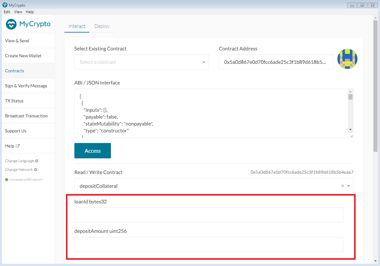Click the ABI textarea scroll up arrow

(351, 91)
